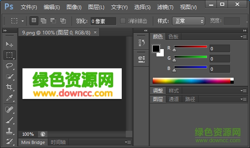Image resolution: width=250 pixels, height=148 pixels.
Task: Collapse the right panels double-arrow
Action: (x=245, y=30)
